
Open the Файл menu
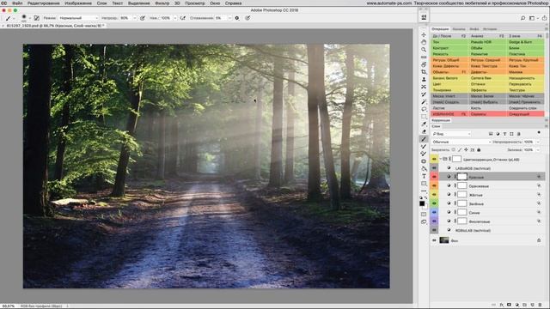(17, 3)
